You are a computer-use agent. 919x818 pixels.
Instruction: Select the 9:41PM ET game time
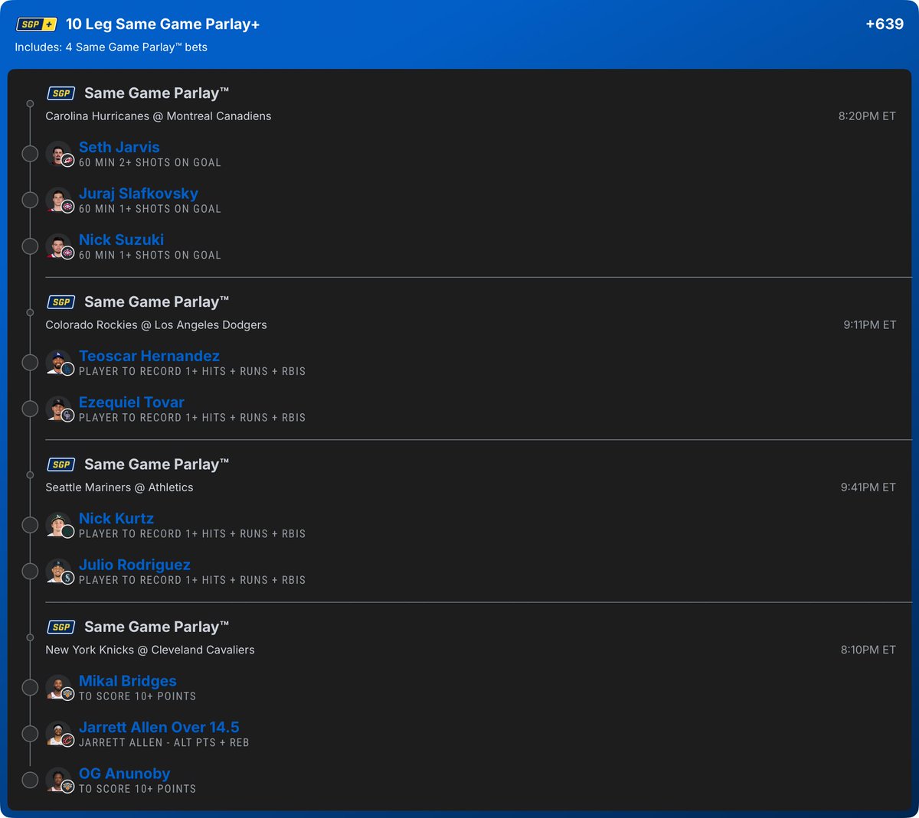(x=868, y=487)
